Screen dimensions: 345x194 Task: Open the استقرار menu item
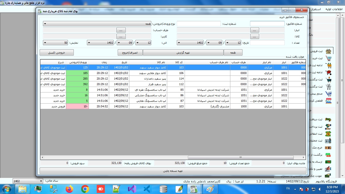click(315, 9)
